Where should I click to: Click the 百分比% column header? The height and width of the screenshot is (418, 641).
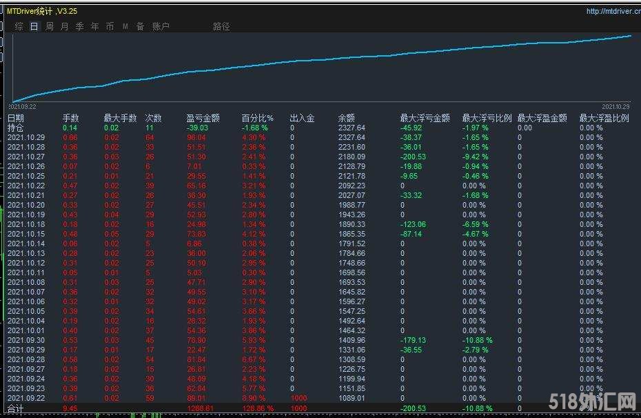[x=257, y=118]
